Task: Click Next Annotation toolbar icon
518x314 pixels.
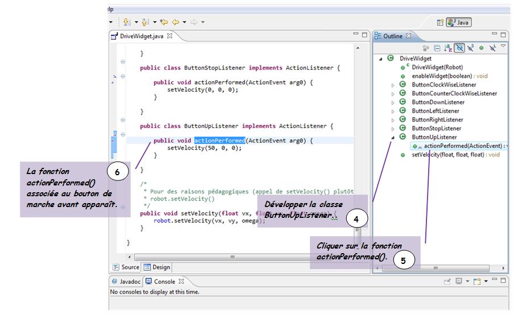Action: pos(126,22)
